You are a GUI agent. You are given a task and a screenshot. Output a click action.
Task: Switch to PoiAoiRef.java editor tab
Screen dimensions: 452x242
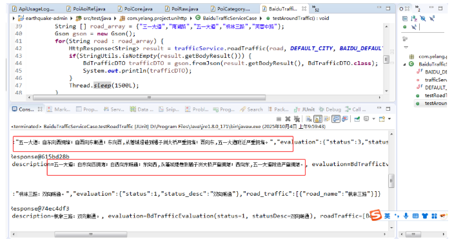tap(86, 9)
